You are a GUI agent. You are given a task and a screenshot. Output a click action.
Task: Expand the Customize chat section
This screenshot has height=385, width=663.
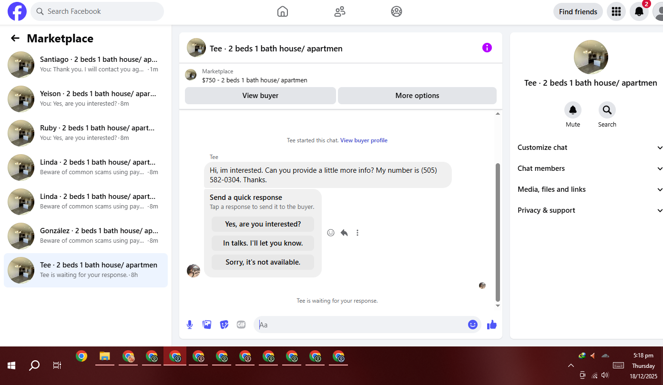point(590,148)
